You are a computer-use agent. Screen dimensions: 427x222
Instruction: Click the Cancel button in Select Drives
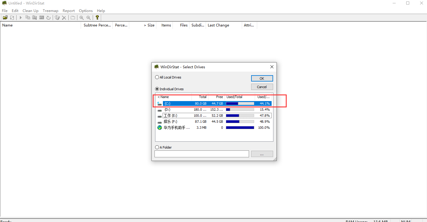(x=262, y=87)
